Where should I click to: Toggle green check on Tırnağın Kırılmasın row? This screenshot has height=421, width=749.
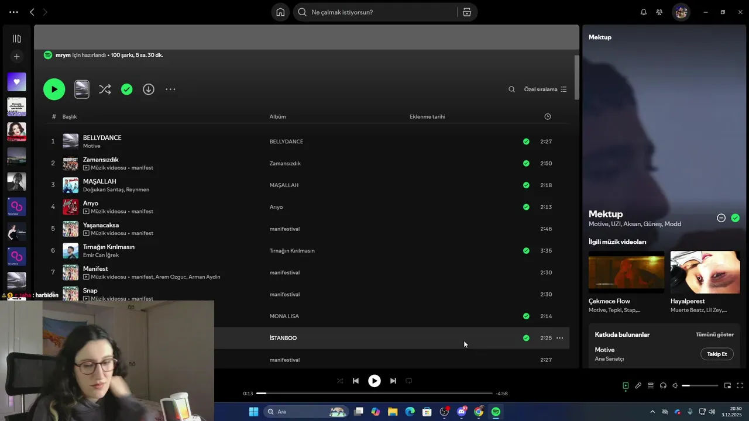(x=526, y=250)
